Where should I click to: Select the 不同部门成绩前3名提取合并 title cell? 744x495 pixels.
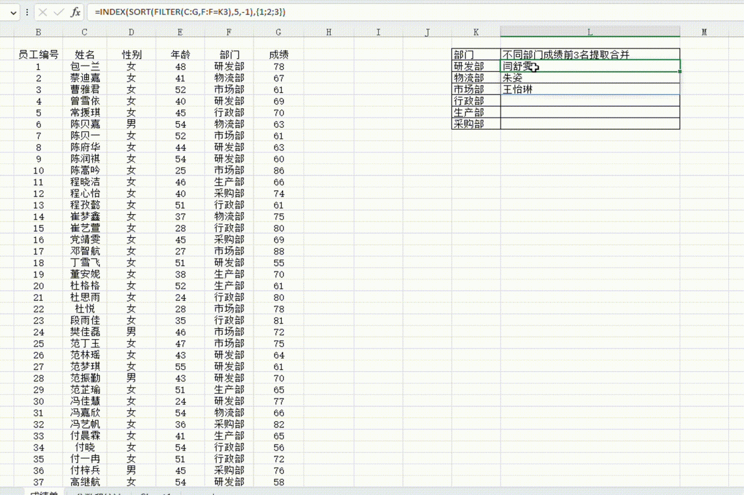click(x=590, y=55)
